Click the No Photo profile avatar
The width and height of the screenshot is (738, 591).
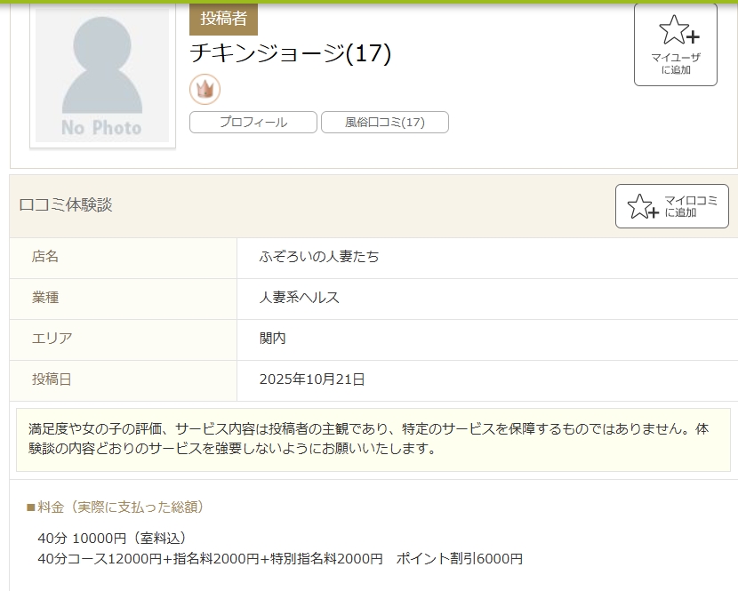(102, 76)
